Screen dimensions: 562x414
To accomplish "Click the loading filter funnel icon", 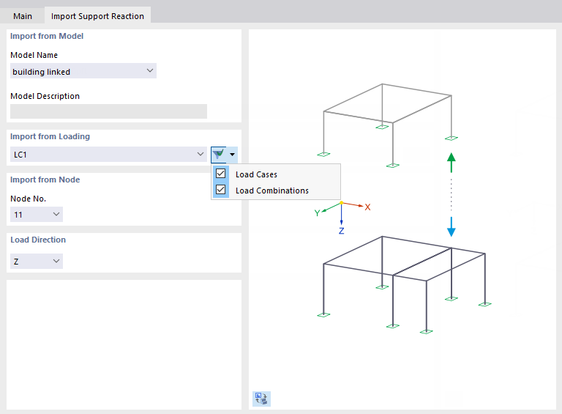I will coord(218,155).
